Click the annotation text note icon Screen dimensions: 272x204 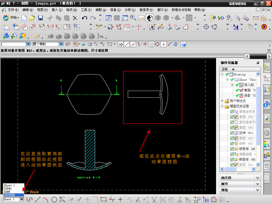[152, 27]
